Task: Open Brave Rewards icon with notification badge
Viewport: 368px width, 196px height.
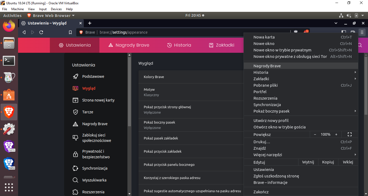Action: pyautogui.click(x=306, y=32)
